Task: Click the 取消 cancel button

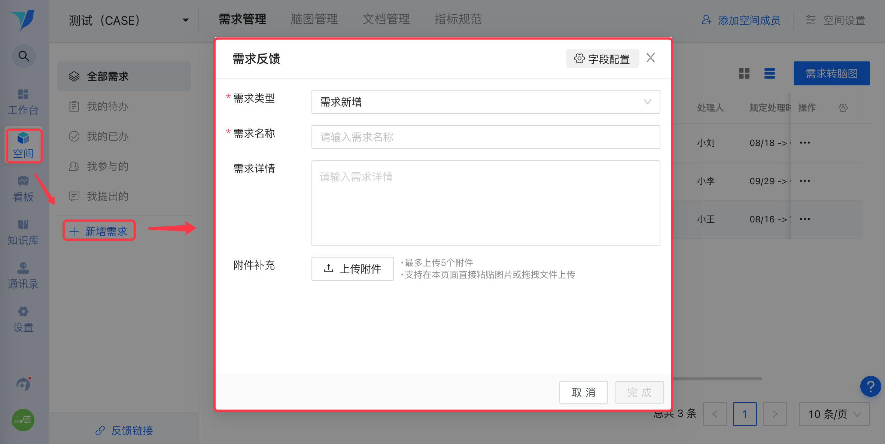Action: click(583, 392)
